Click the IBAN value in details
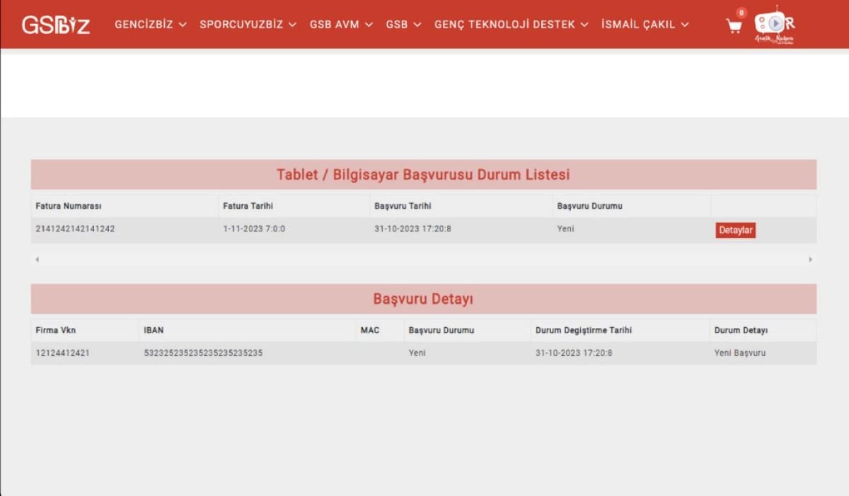This screenshot has width=849, height=496. pos(203,353)
